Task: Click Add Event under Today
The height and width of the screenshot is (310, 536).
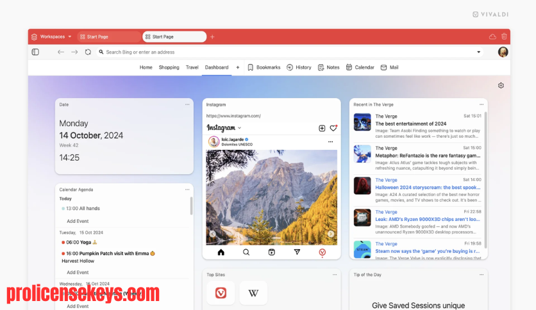Action: point(78,221)
